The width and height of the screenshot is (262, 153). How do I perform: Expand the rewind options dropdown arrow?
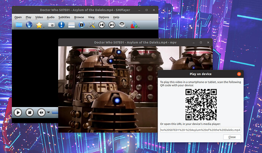pos(48,112)
